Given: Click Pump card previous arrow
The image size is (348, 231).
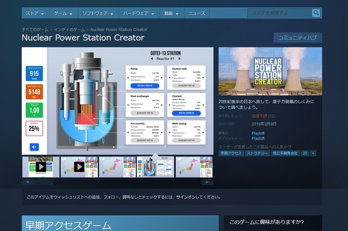Looking at the screenshot, I should (128, 77).
